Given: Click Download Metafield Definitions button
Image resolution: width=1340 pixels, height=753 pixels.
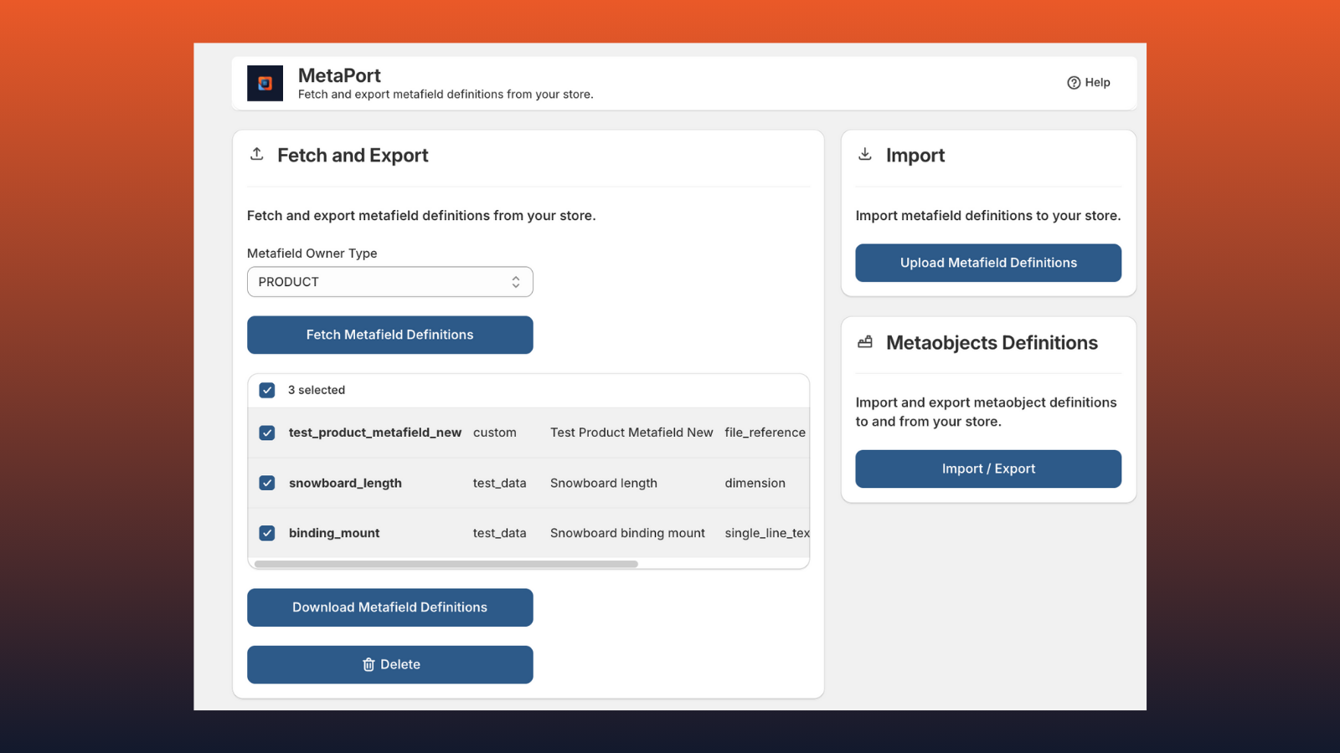Looking at the screenshot, I should pos(389,607).
